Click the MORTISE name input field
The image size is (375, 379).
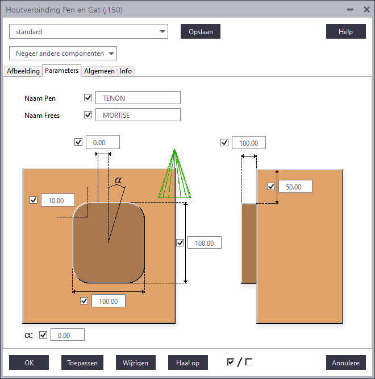137,115
